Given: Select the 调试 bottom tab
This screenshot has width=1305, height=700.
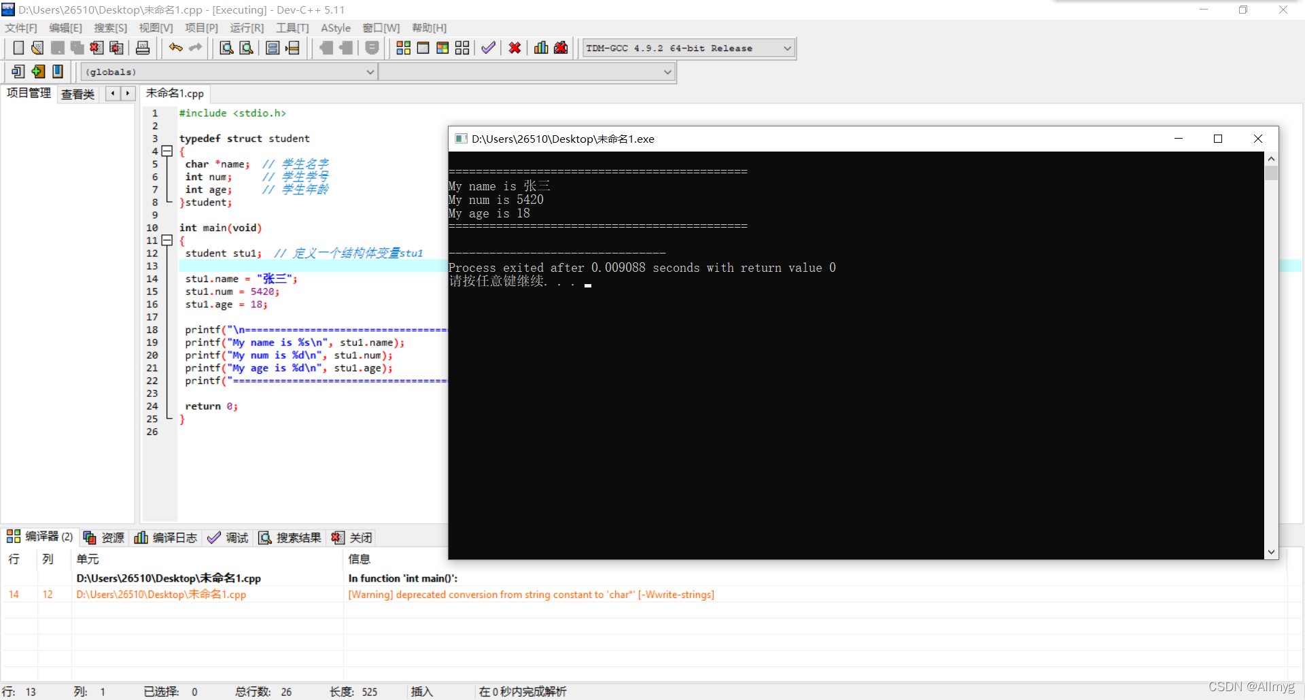Looking at the screenshot, I should 228,538.
